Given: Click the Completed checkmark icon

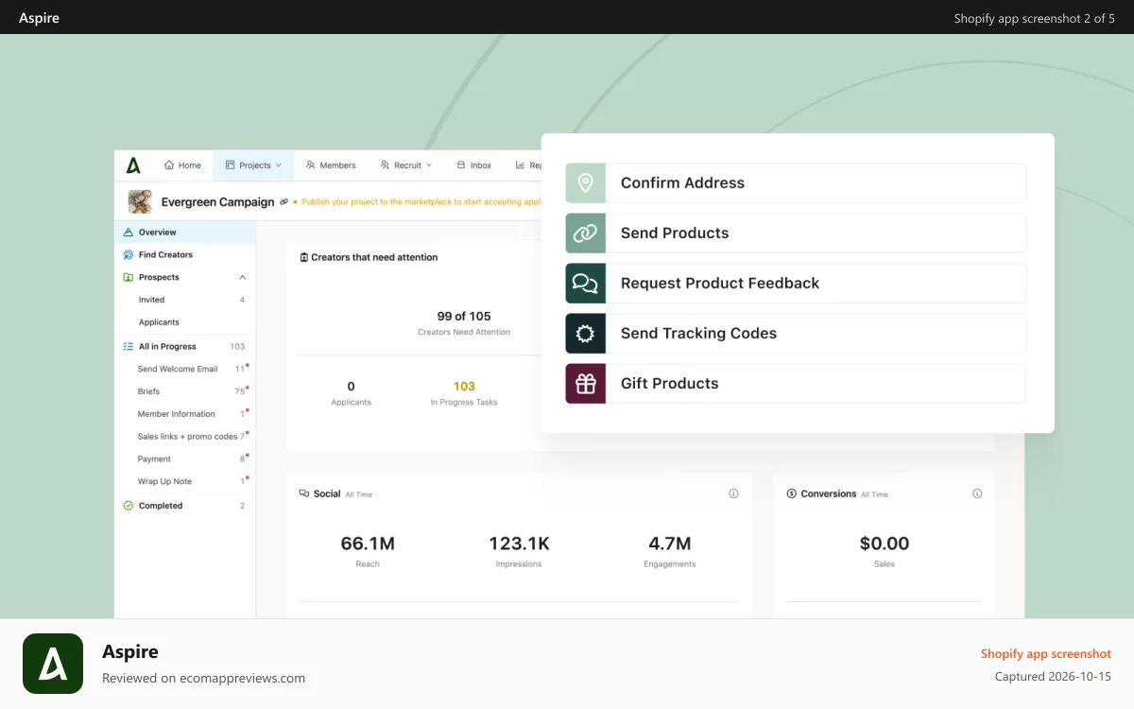Looking at the screenshot, I should 129,506.
